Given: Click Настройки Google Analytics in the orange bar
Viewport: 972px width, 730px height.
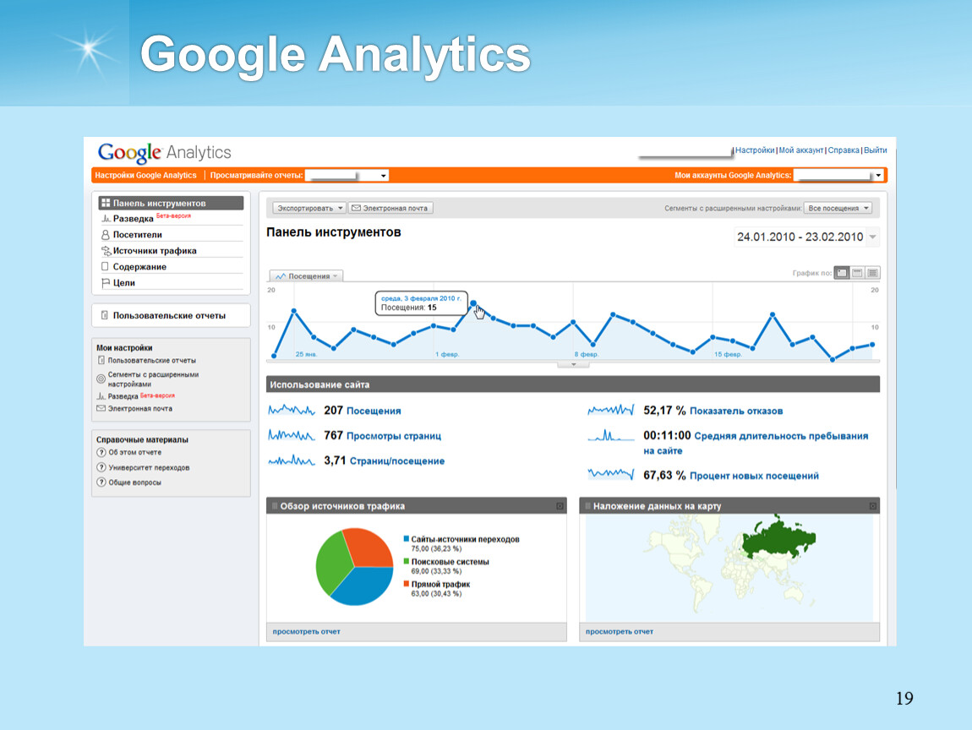Looking at the screenshot, I should [x=145, y=176].
